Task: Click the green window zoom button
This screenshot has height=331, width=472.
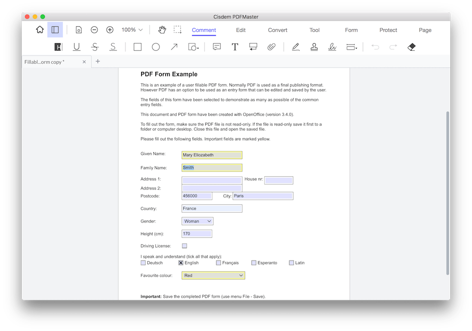Action: coord(43,17)
